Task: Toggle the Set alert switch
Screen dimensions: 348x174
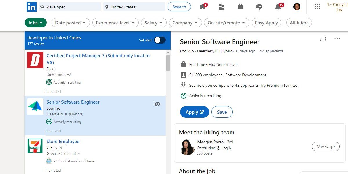Action: click(x=160, y=40)
